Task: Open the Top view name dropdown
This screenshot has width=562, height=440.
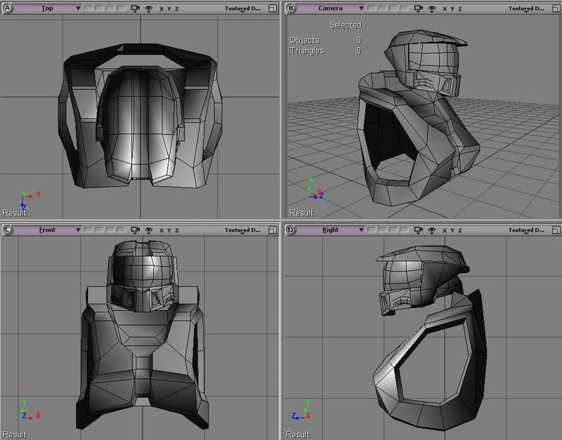Action: click(47, 8)
